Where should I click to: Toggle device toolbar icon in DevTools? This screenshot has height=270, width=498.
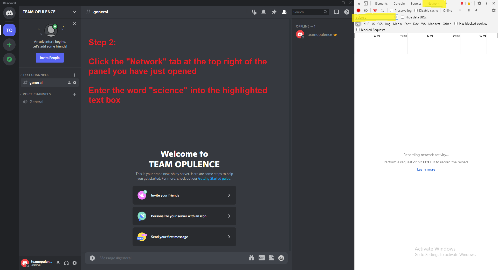tap(365, 3)
